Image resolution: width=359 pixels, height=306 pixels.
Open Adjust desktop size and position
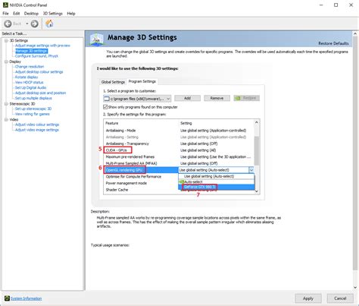pos(40,93)
